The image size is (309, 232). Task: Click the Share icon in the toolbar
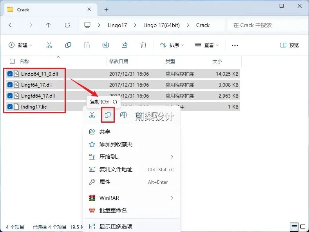coord(125,45)
